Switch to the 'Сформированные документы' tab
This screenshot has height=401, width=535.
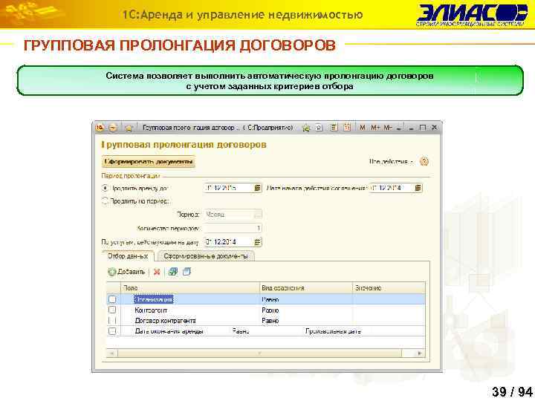point(206,256)
